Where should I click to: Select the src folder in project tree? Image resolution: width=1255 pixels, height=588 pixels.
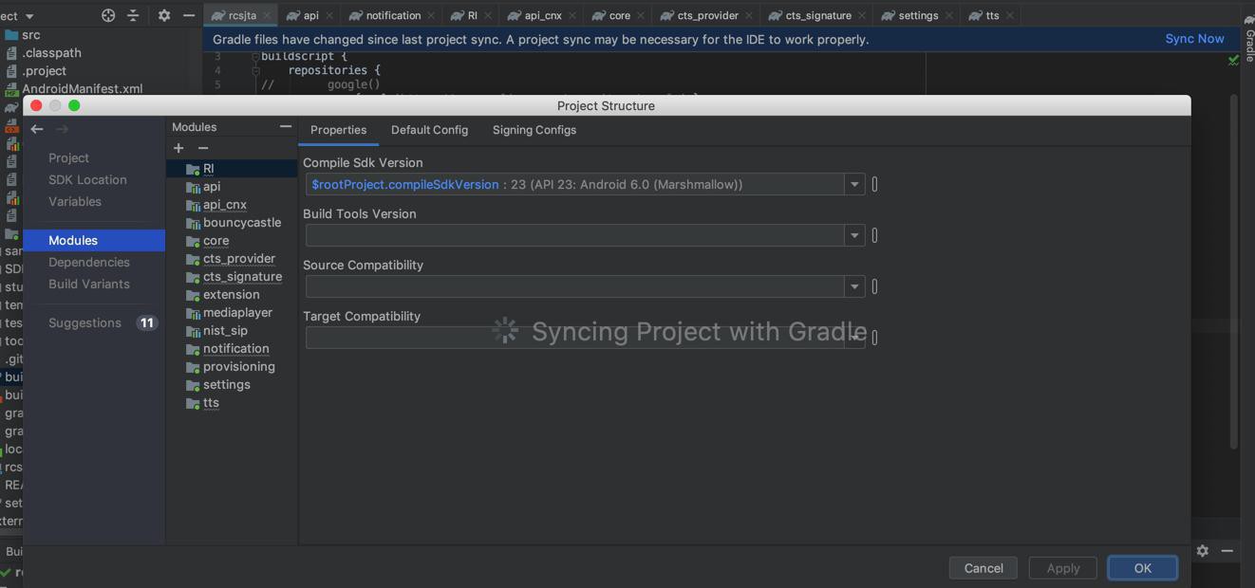[23, 34]
